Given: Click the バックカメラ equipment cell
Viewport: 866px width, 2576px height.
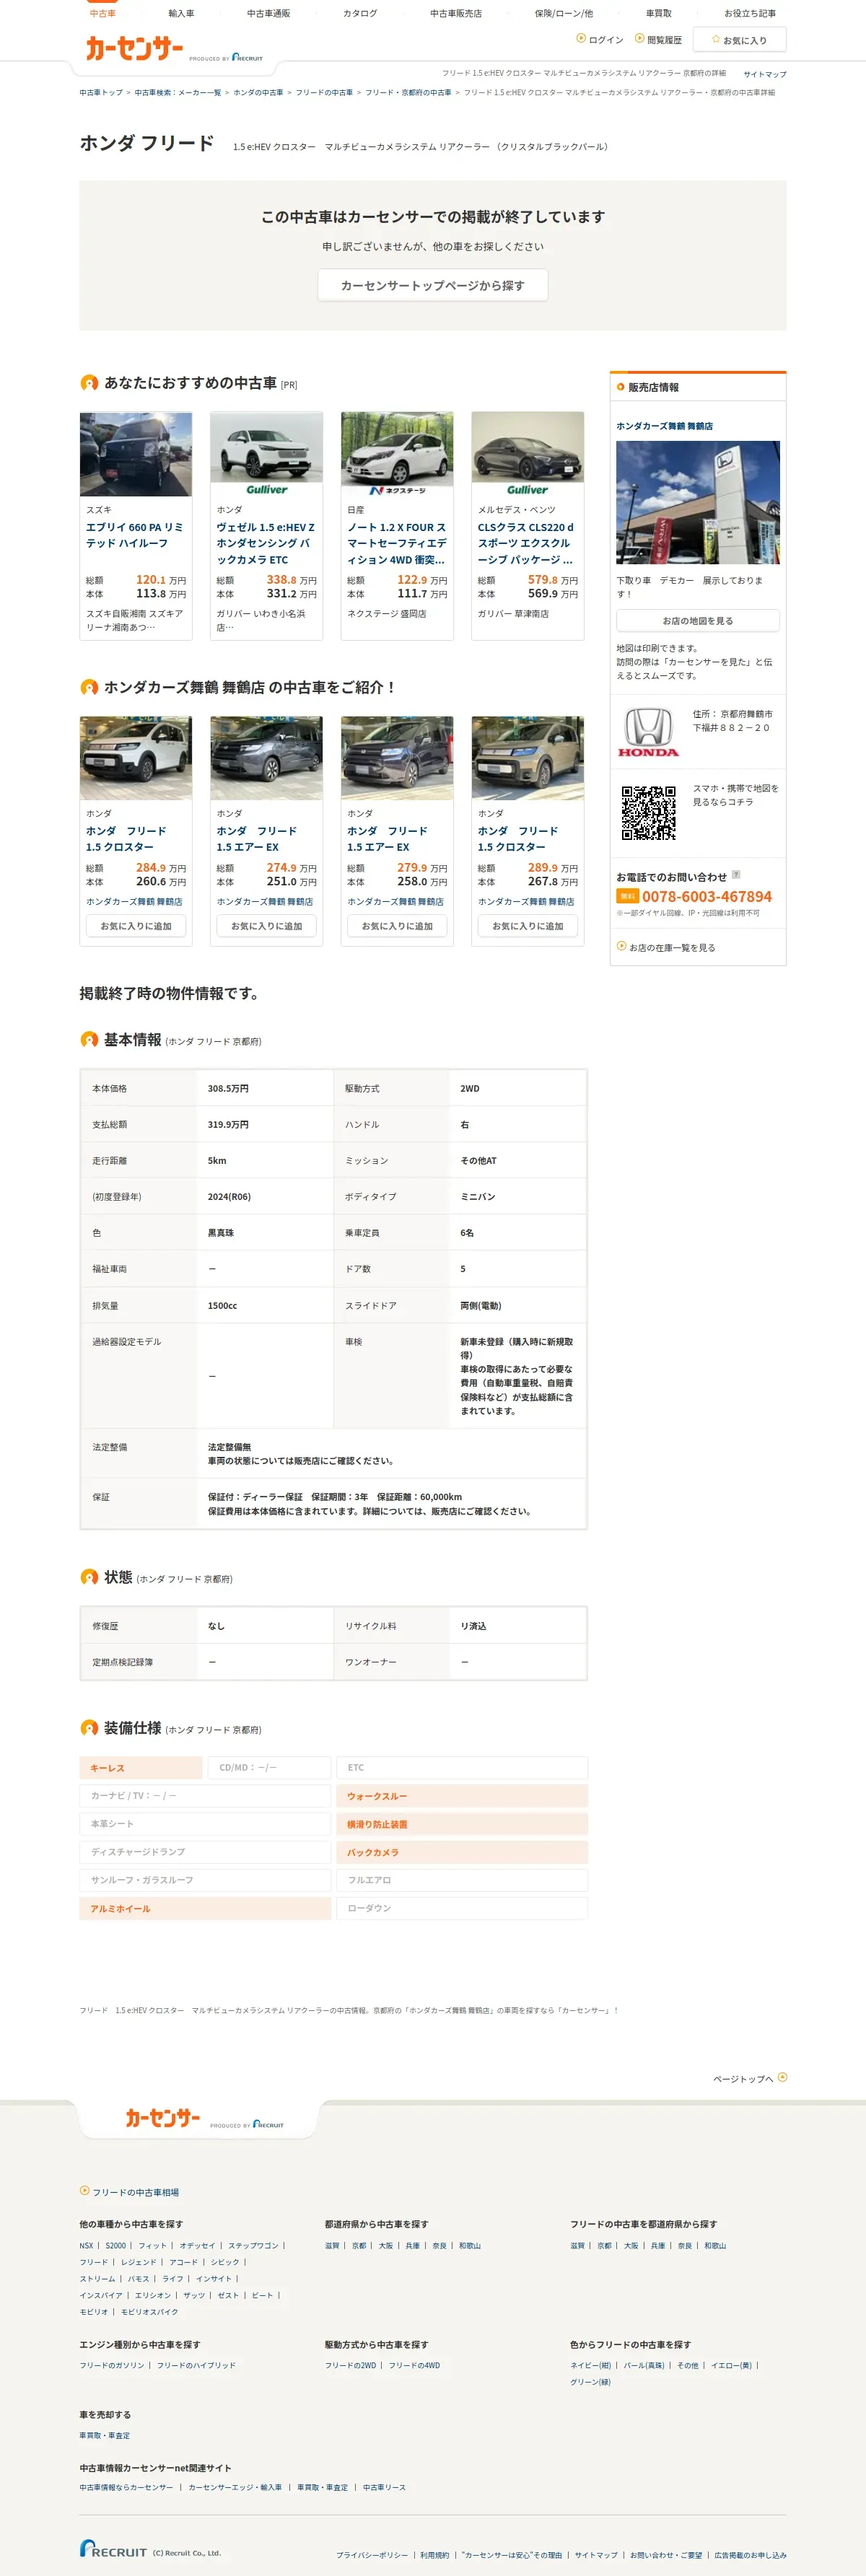Looking at the screenshot, I should pos(462,1852).
